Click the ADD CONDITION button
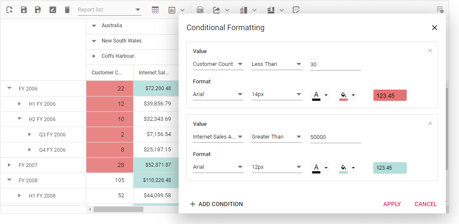 pos(216,204)
